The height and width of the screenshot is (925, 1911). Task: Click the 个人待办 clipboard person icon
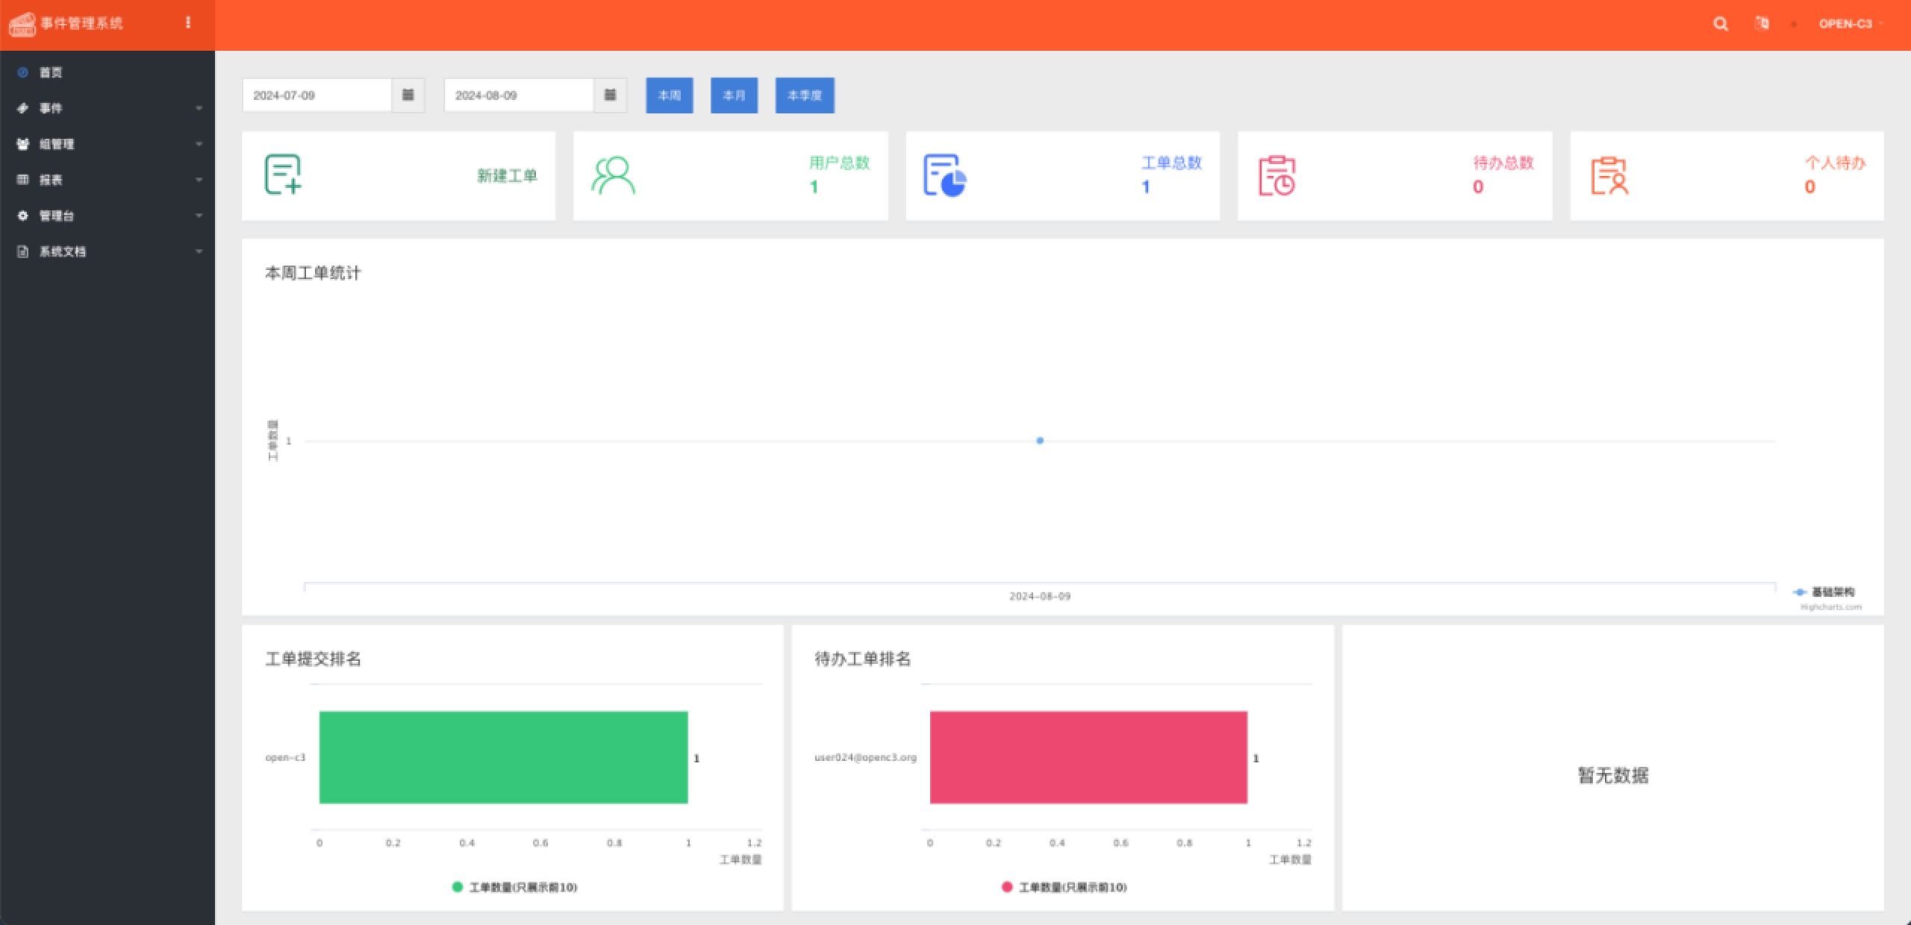[1609, 176]
